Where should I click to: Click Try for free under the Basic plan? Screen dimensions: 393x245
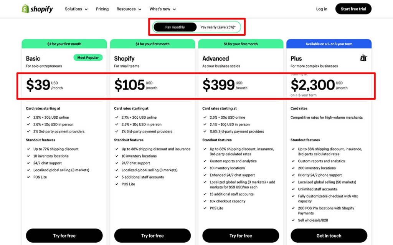tap(64, 235)
